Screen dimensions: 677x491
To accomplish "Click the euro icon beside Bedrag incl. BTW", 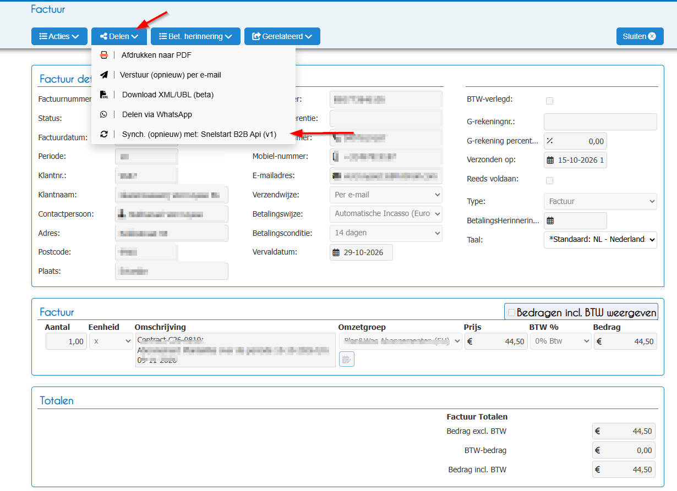I will (599, 470).
